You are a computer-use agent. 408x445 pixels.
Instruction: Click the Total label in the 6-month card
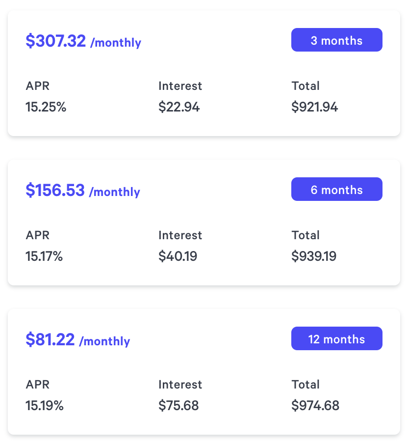(306, 235)
